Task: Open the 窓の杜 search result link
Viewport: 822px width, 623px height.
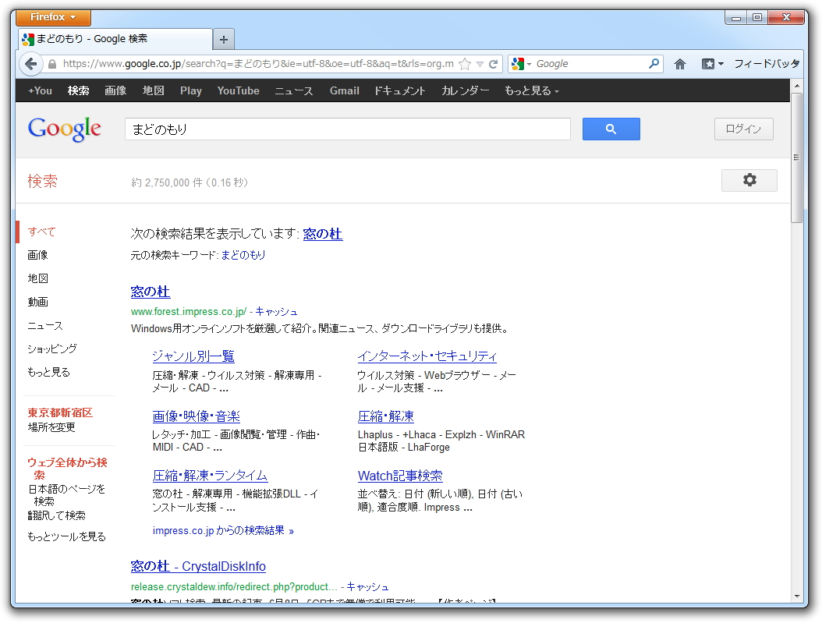Action: [x=150, y=292]
